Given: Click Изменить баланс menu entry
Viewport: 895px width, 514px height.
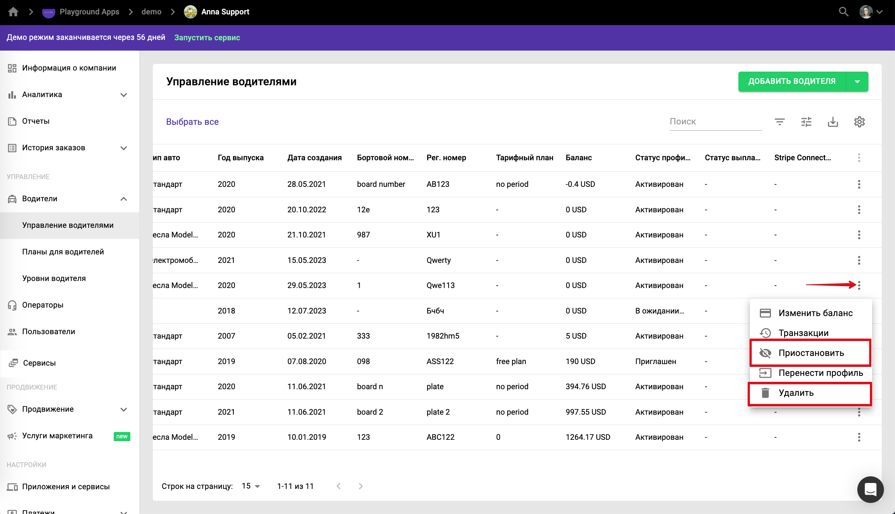Looking at the screenshot, I should click(x=815, y=313).
